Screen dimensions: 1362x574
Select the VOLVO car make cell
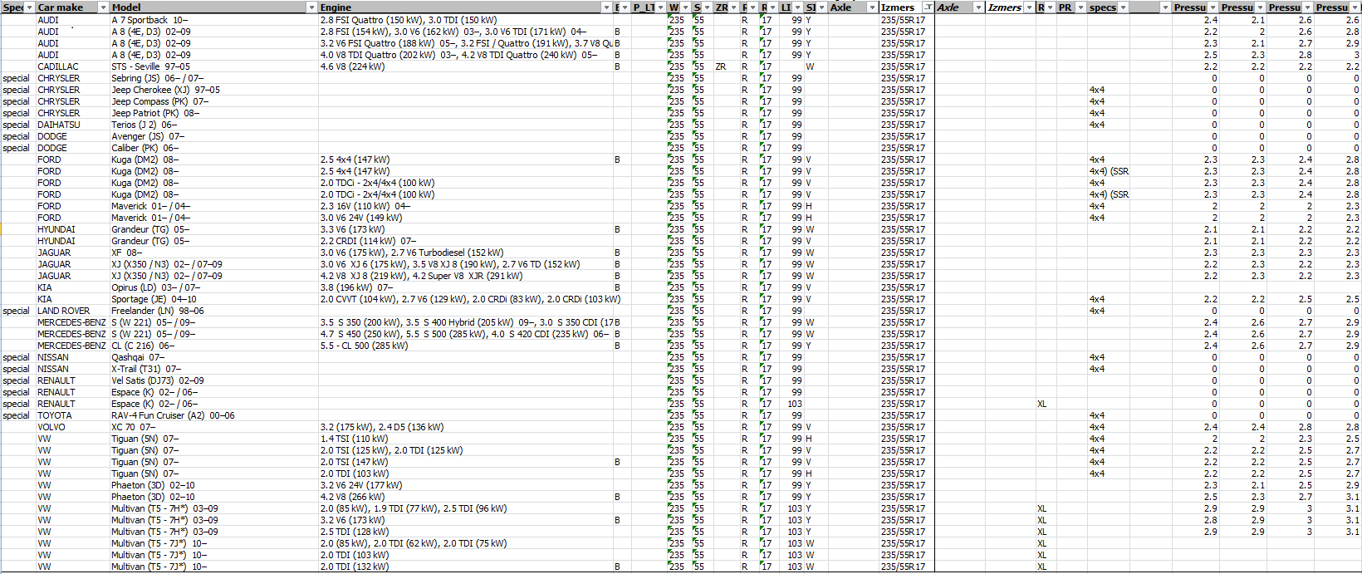(x=72, y=427)
